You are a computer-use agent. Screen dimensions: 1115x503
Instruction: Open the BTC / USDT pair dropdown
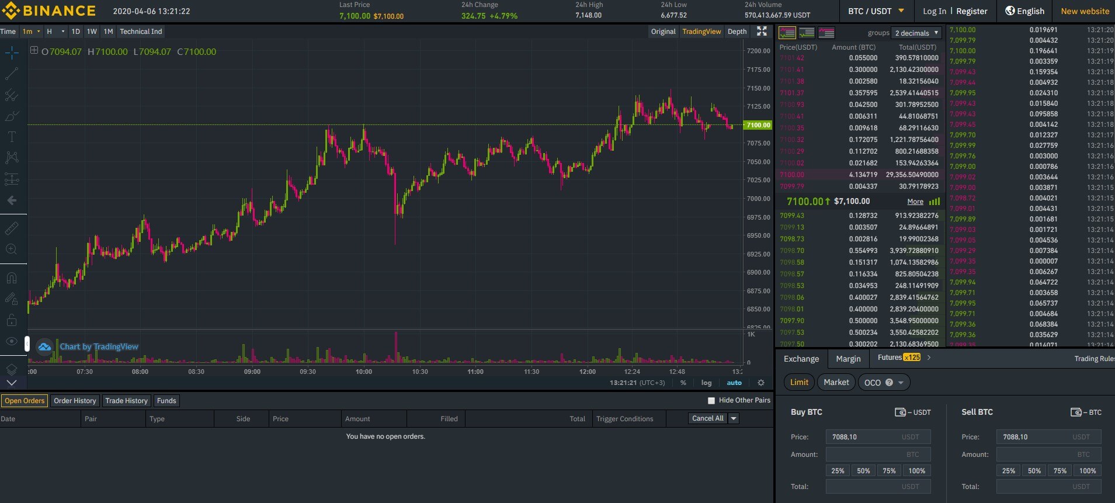pyautogui.click(x=876, y=11)
